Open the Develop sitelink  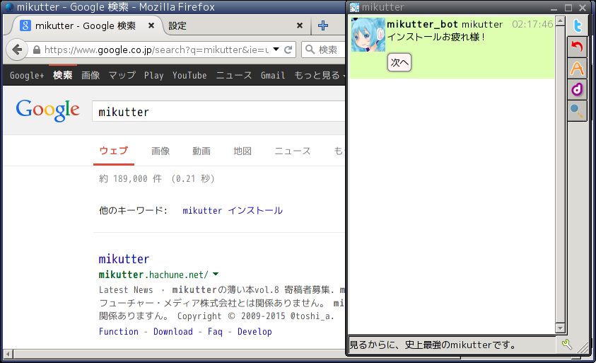click(255, 331)
